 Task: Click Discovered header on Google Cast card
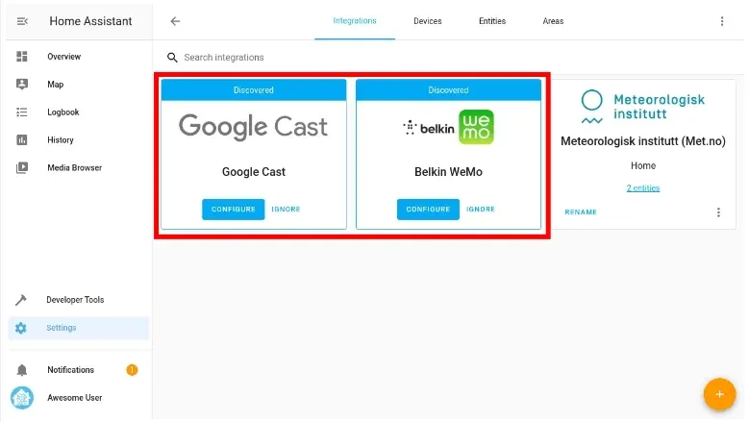254,90
